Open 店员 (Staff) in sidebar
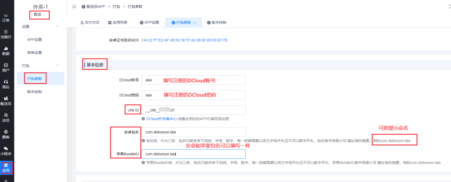The width and height of the screenshot is (451, 182). tap(6, 117)
